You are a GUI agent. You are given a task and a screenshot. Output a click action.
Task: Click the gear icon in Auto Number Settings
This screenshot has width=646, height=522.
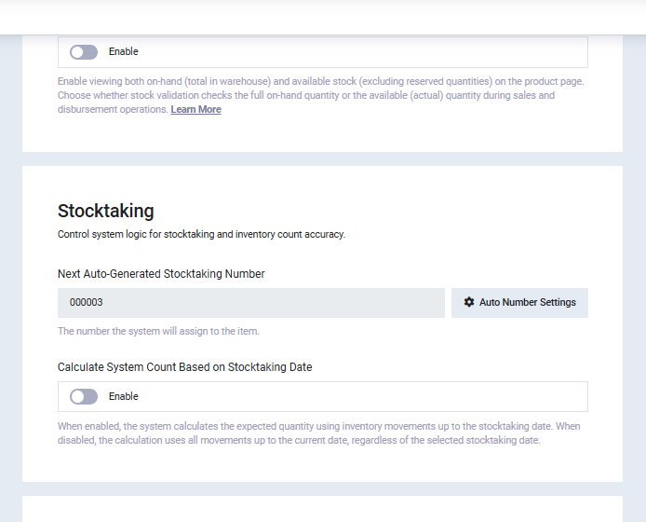tap(469, 303)
